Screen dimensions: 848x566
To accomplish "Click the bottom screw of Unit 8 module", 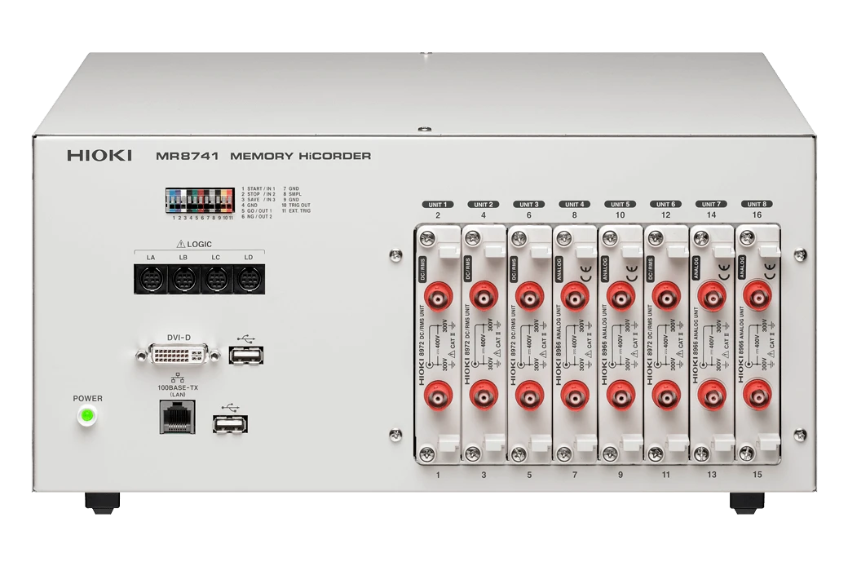I will click(x=747, y=453).
